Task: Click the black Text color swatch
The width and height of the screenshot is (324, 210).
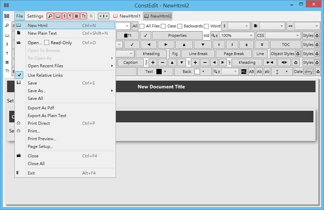Action: [x=159, y=71]
